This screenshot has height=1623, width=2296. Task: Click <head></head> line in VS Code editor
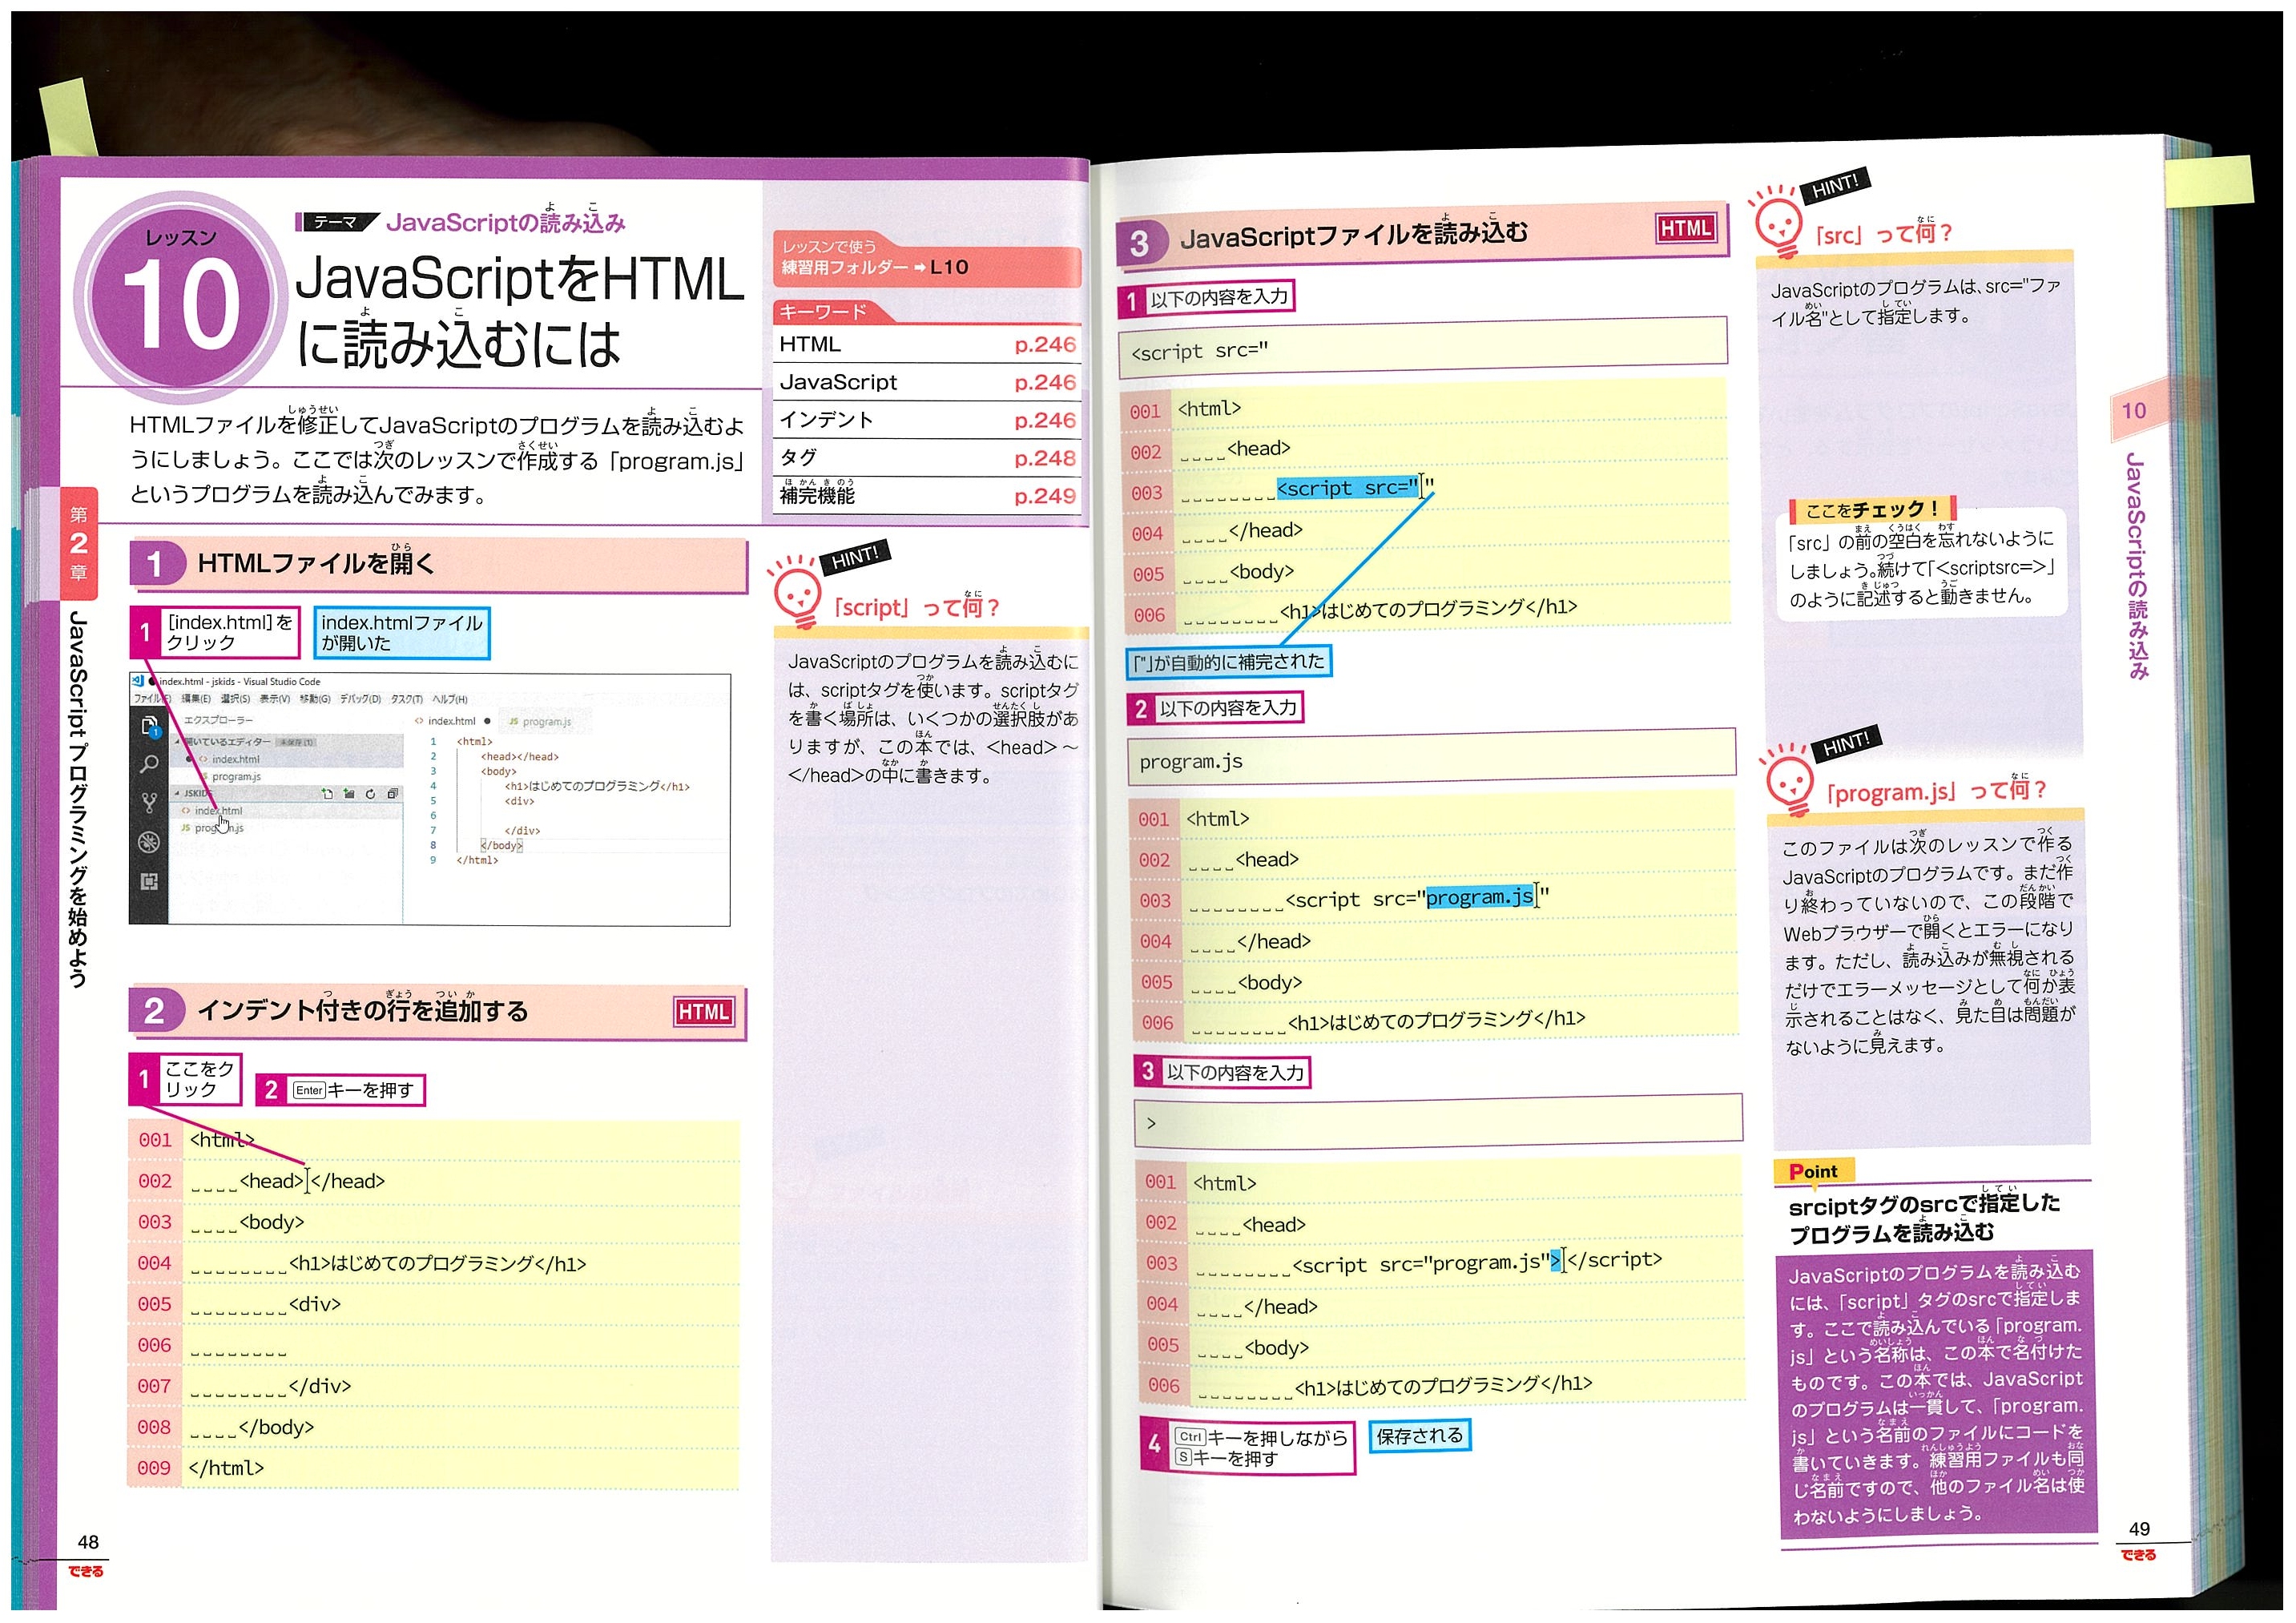point(520,757)
